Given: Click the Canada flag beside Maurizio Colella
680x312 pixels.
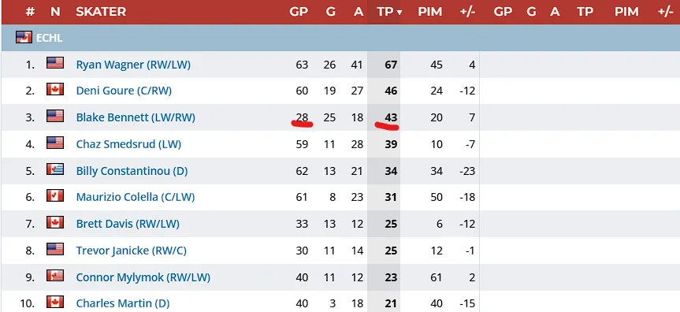Looking at the screenshot, I should coord(55,195).
